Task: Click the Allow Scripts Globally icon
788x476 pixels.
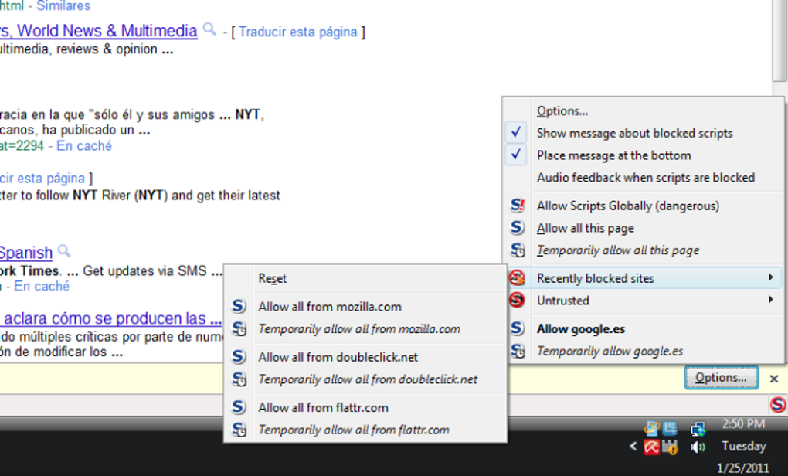Action: coord(517,206)
